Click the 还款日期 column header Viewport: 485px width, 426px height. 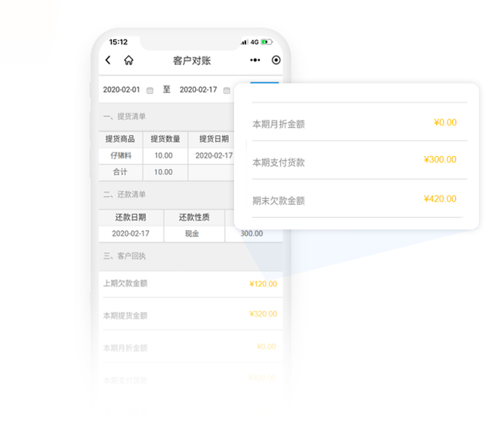coord(130,217)
